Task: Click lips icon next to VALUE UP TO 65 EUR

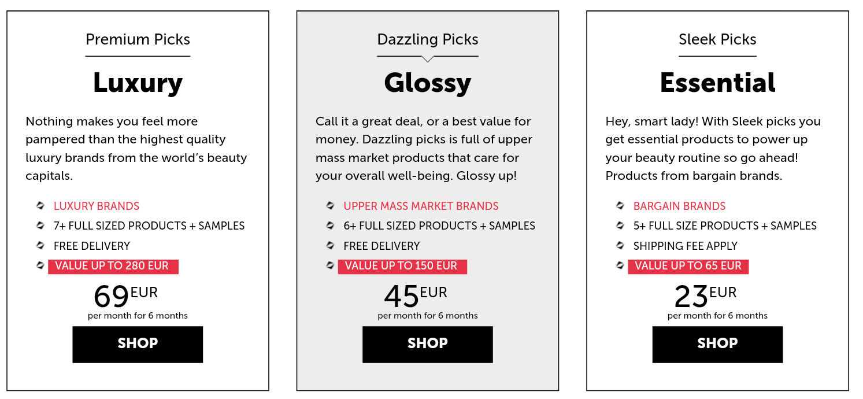Action: click(620, 265)
